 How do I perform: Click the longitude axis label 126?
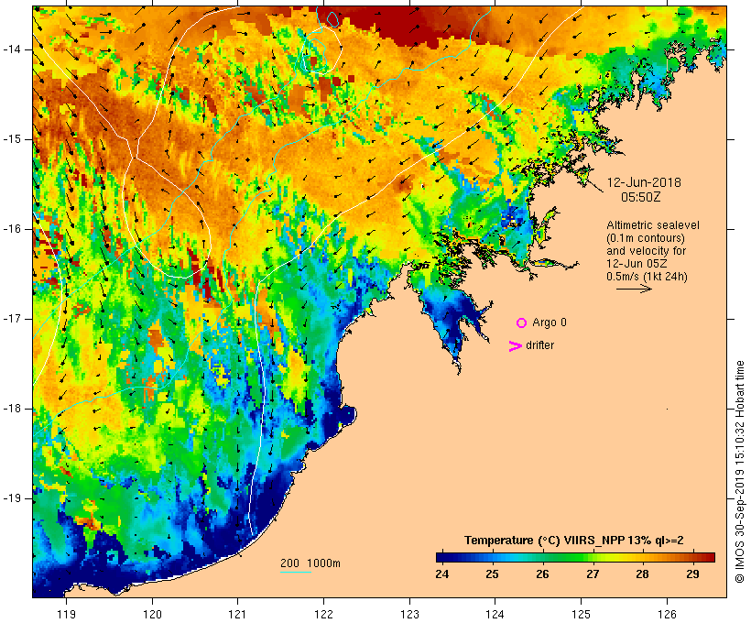667,614
